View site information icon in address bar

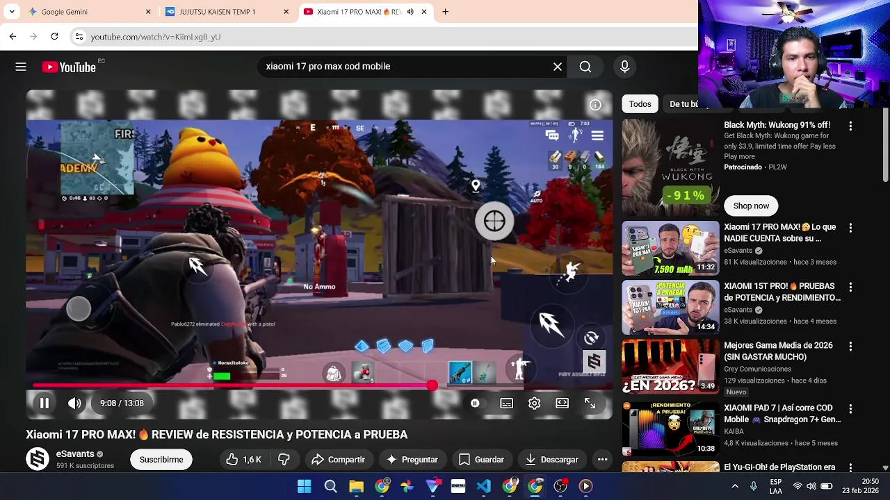tap(79, 37)
